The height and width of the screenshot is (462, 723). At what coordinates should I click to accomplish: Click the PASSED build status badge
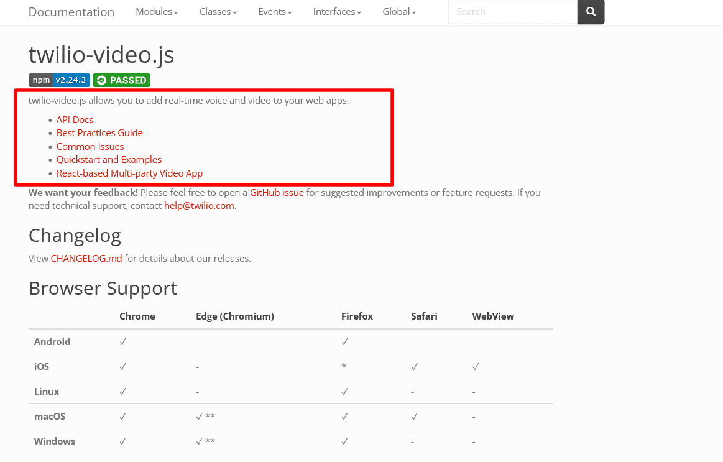(x=121, y=80)
